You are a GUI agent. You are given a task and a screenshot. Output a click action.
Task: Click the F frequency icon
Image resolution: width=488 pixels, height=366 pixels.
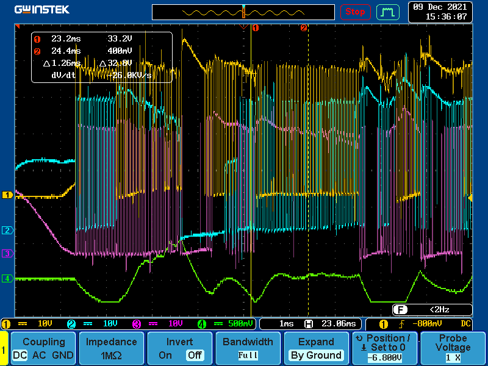[399, 310]
